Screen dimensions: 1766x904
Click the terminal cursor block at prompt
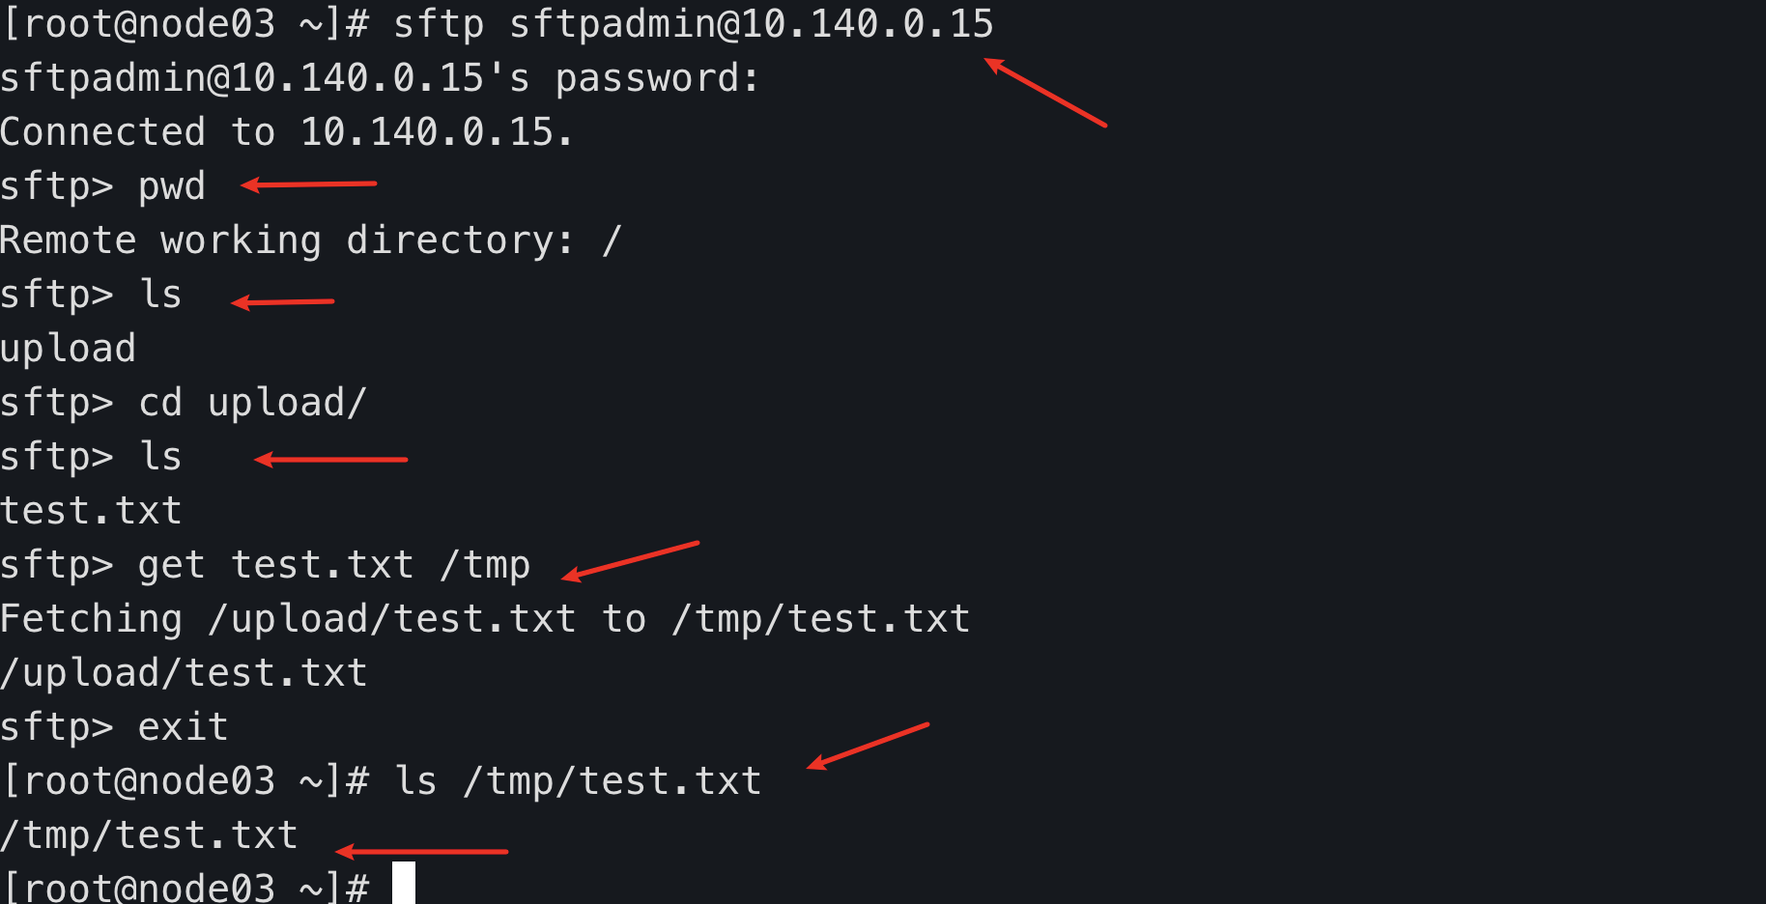click(x=404, y=884)
